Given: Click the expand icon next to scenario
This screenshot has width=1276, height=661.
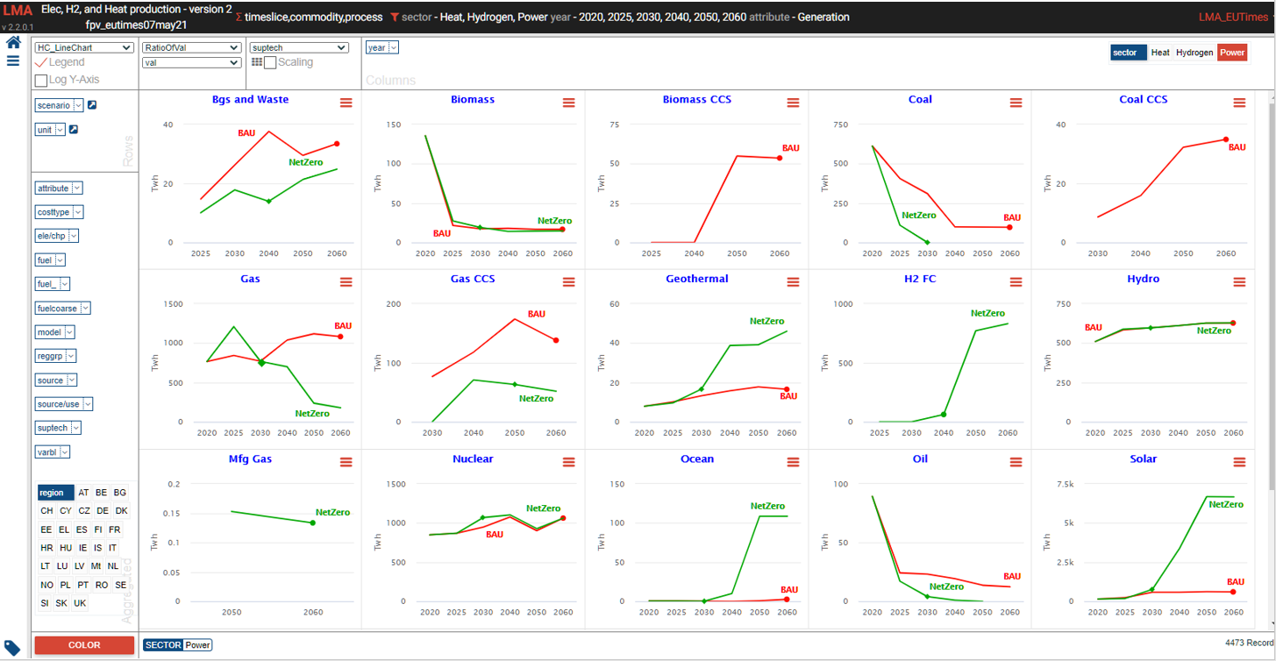Looking at the screenshot, I should (92, 105).
